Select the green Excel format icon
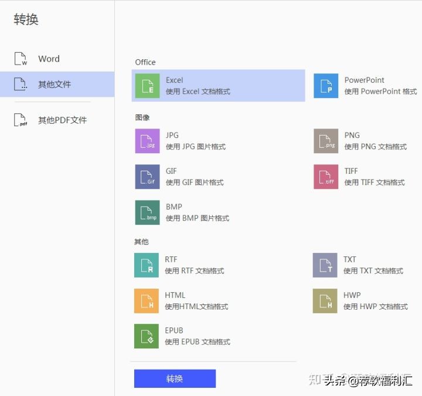422x396 pixels. click(147, 86)
